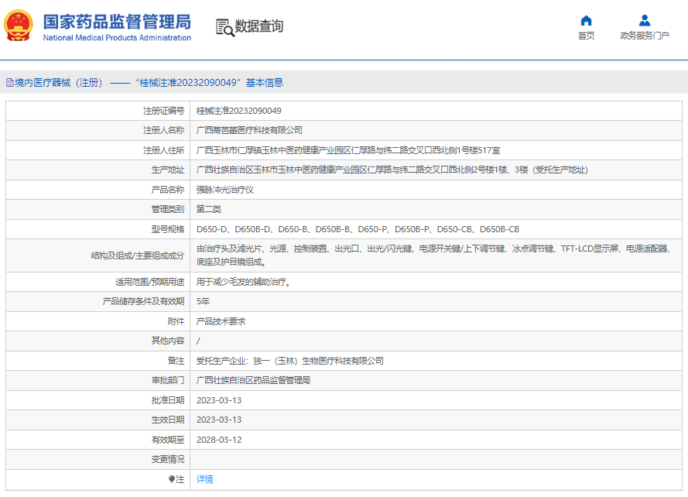Select product name 强脉冲光治疗仪
Image resolution: width=688 pixels, height=497 pixels.
click(x=225, y=190)
